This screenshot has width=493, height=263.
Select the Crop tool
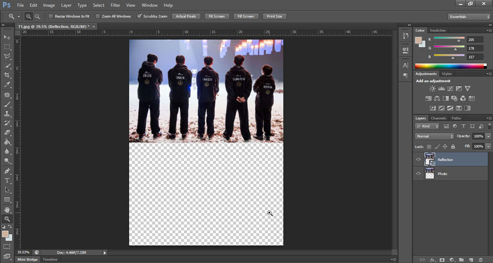point(7,75)
